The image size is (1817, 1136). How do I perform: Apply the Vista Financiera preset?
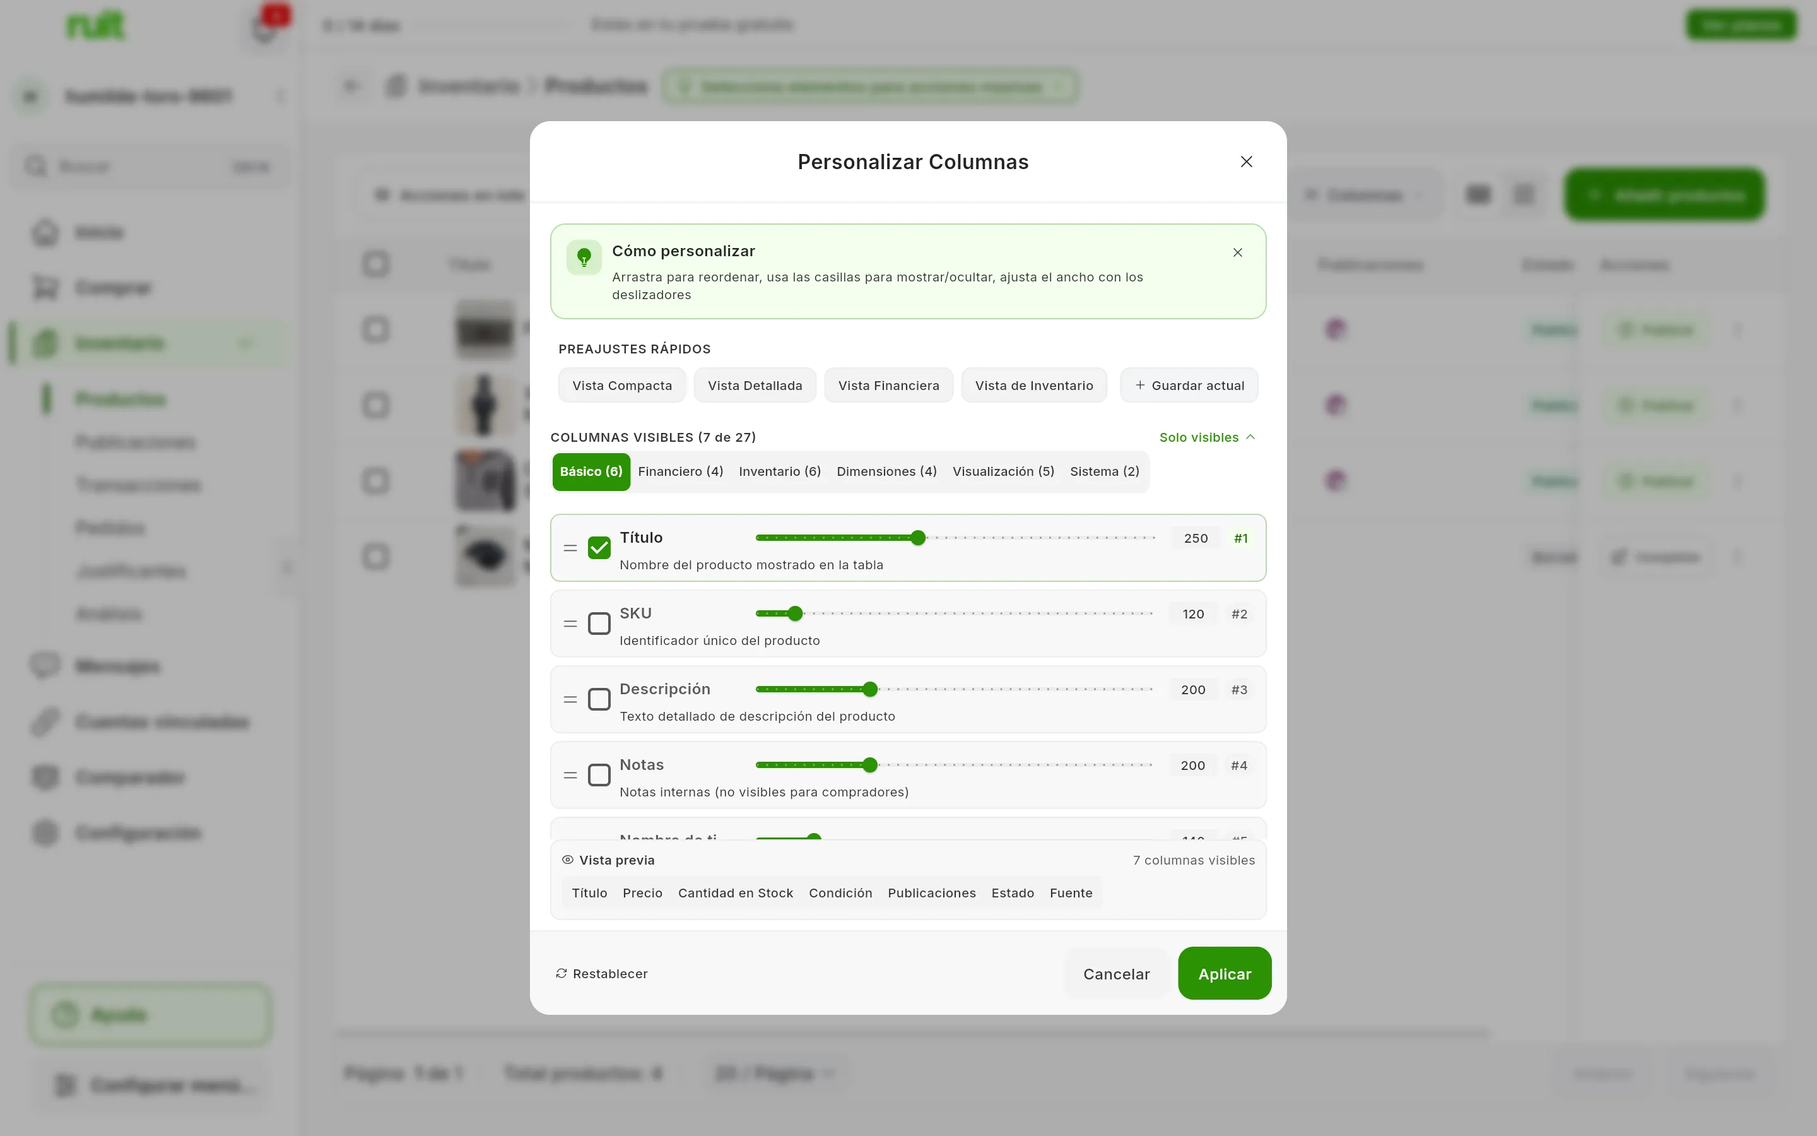pos(888,386)
